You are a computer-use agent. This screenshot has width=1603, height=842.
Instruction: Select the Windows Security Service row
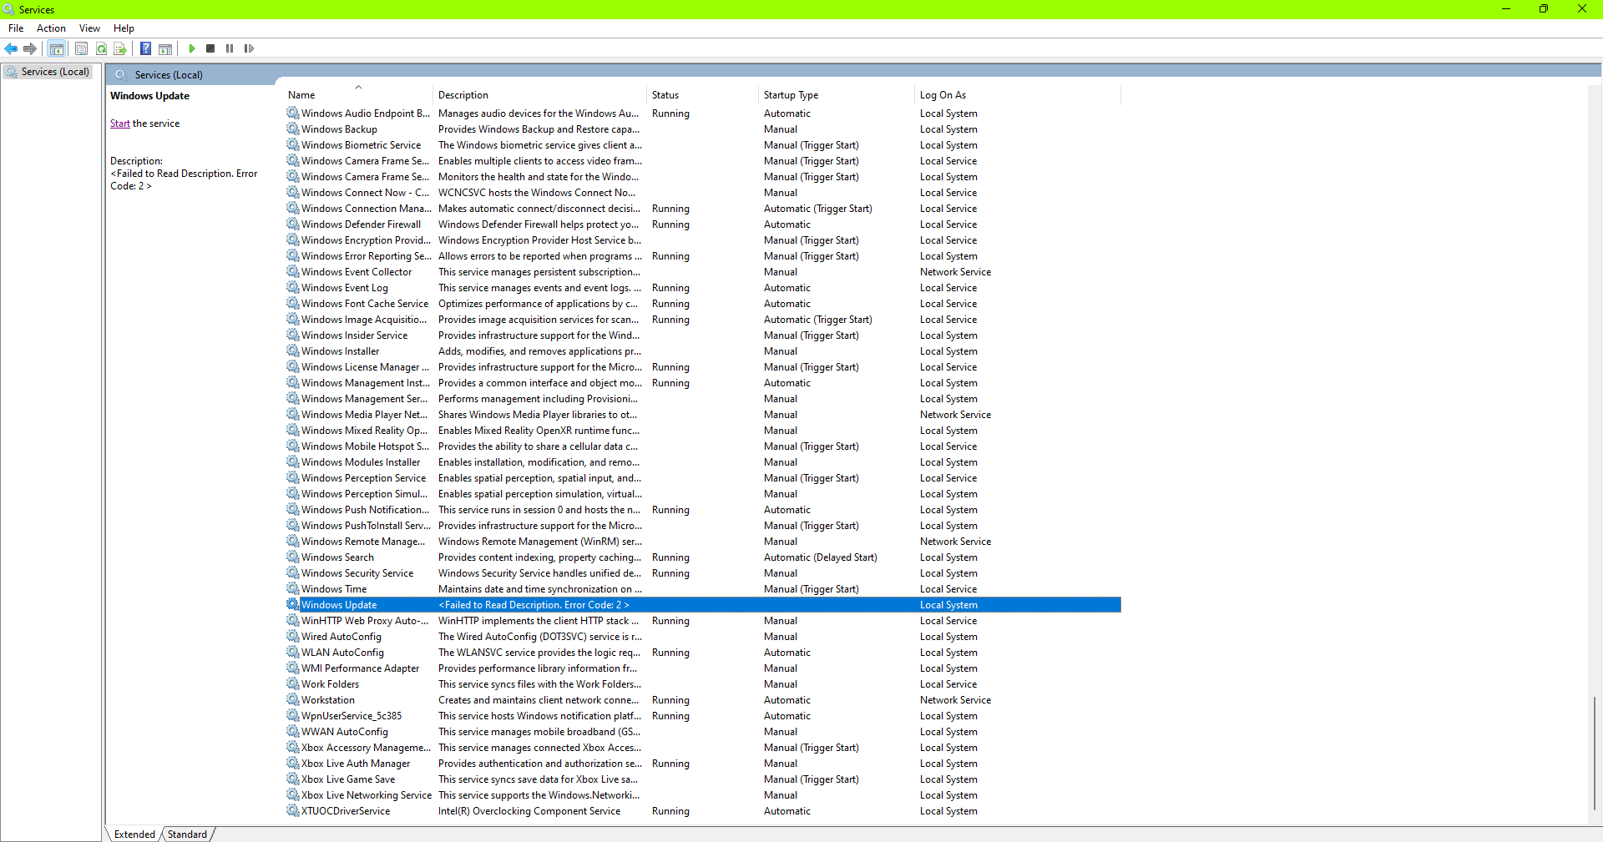click(x=703, y=573)
